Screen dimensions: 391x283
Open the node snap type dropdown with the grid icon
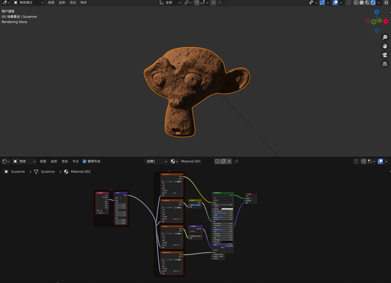pyautogui.click(x=371, y=161)
